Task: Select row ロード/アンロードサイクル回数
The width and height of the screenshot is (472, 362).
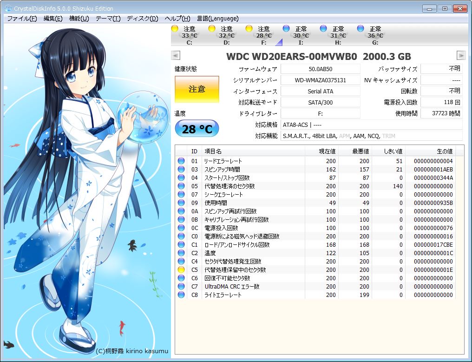Action: (315, 244)
